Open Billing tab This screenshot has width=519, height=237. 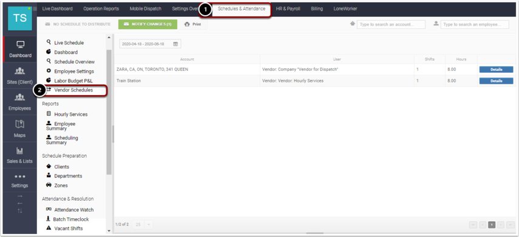pos(317,8)
